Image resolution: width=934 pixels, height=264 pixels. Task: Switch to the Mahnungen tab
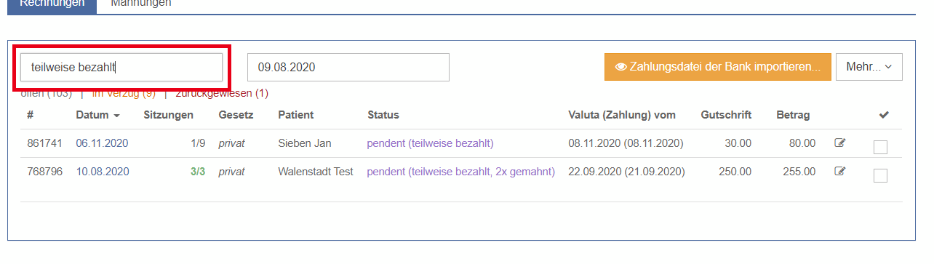pos(141,3)
